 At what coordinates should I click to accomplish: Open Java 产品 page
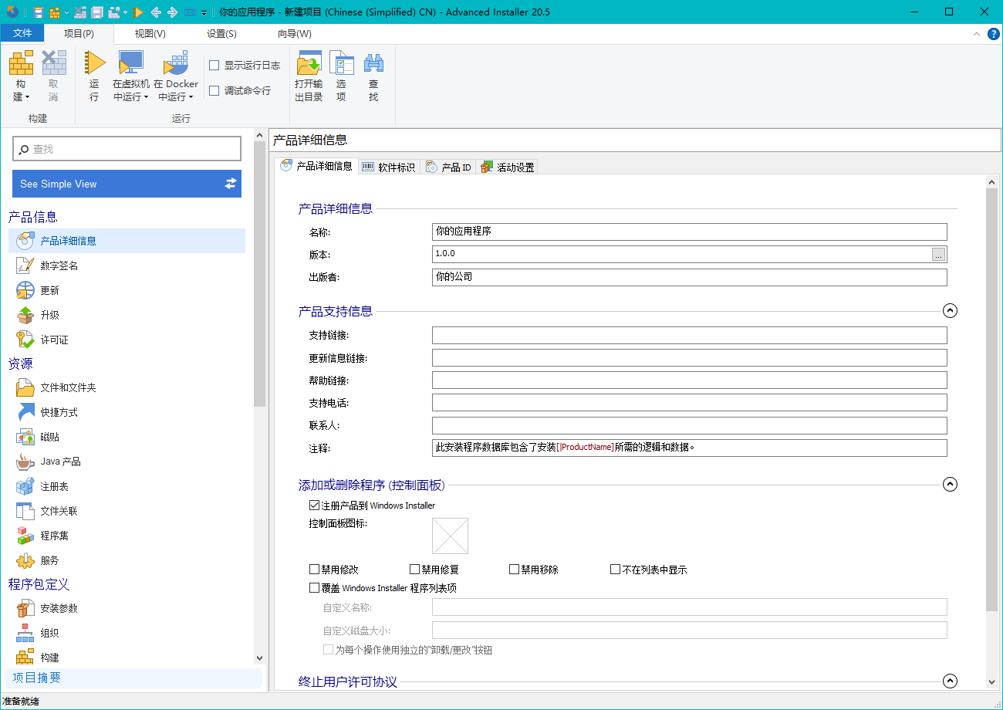tap(127, 461)
